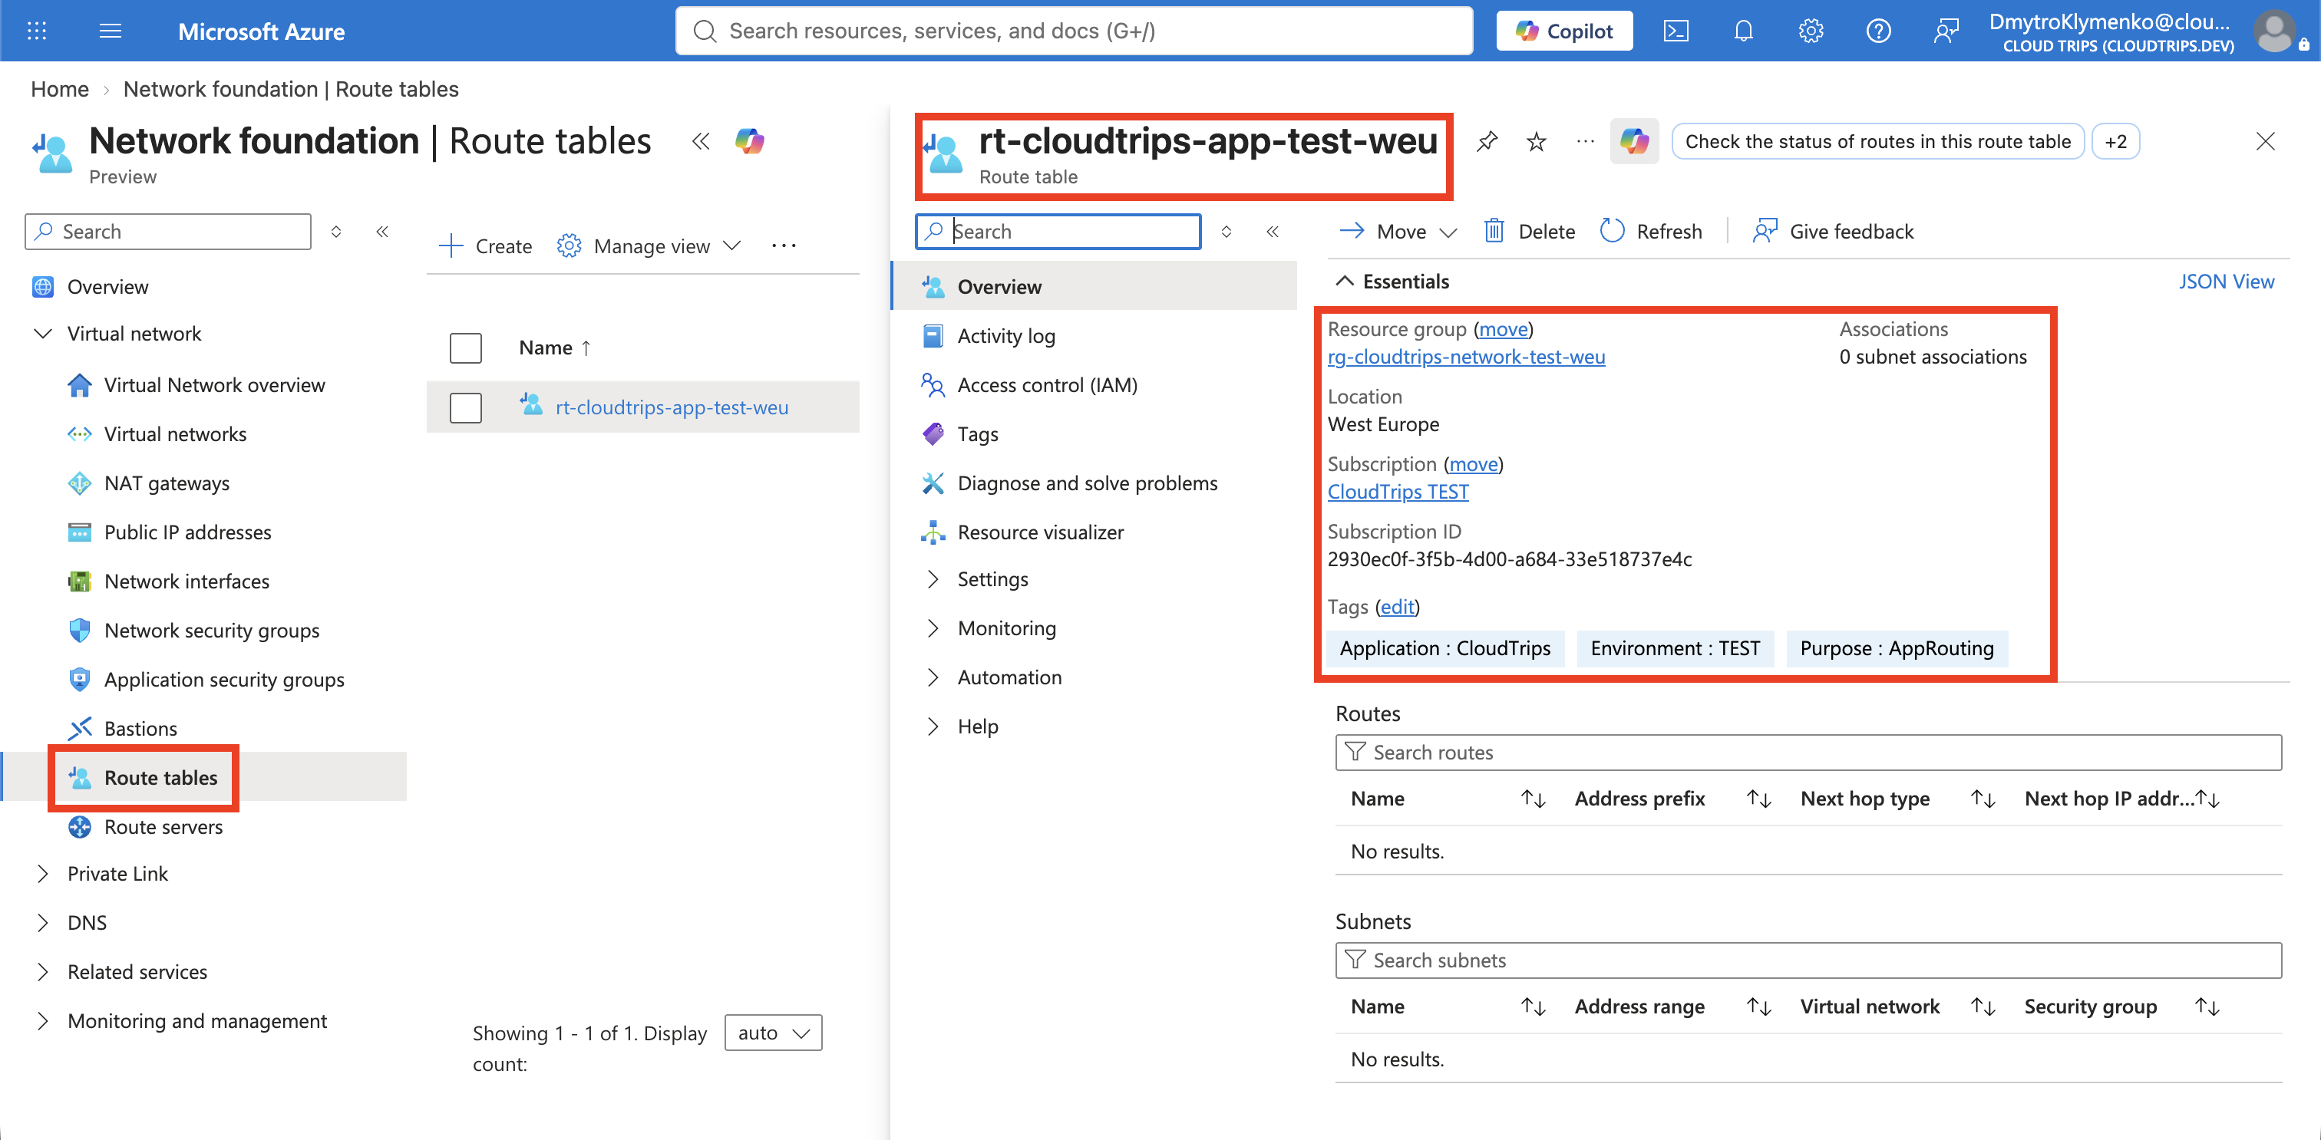Viewport: 2321px width, 1140px height.
Task: Open Virtual networks in the sidebar
Action: (176, 434)
